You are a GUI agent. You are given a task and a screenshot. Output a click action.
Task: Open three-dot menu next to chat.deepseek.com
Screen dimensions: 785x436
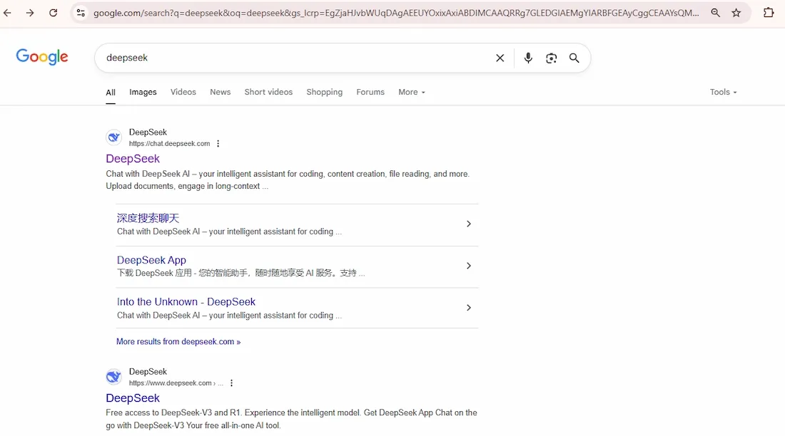coord(218,143)
